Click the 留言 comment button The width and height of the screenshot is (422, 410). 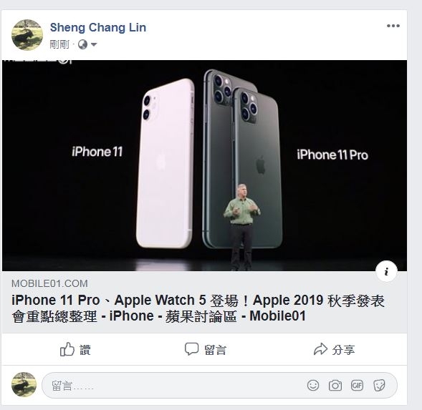pyautogui.click(x=206, y=349)
